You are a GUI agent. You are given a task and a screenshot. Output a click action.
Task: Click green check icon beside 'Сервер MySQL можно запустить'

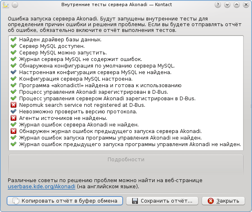click(13, 52)
